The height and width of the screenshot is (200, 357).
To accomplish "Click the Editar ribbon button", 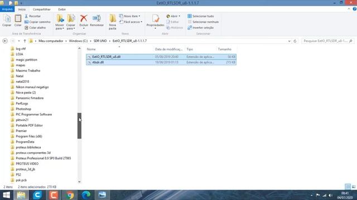I will click(172, 22).
